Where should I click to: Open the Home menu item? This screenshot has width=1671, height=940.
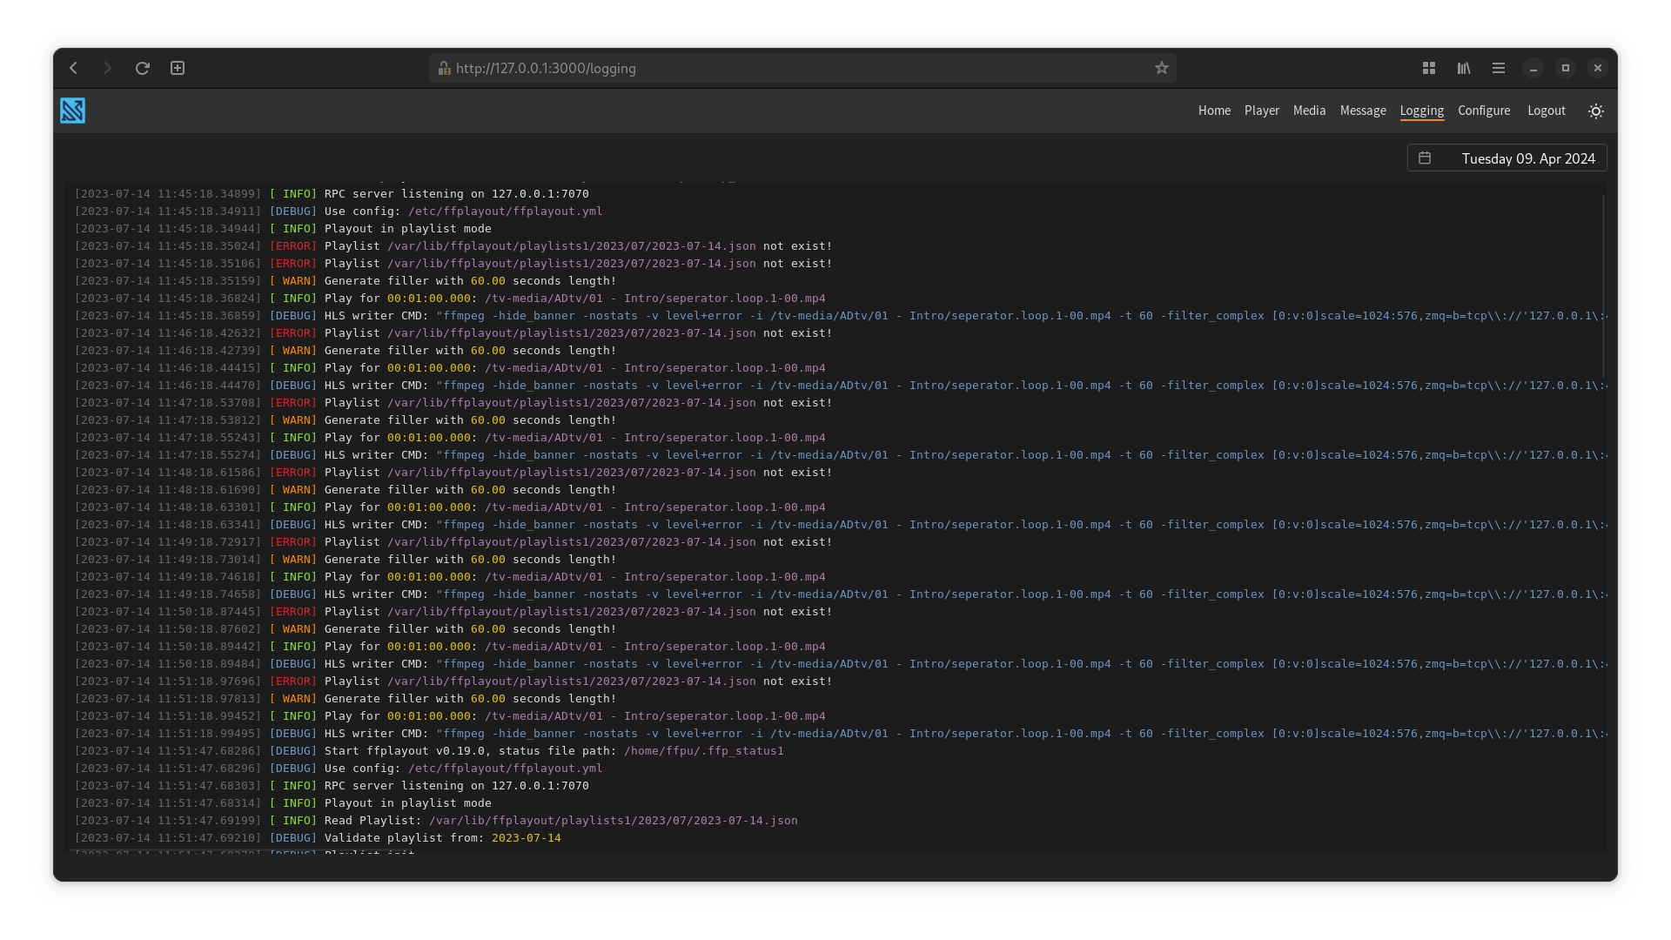click(x=1214, y=111)
